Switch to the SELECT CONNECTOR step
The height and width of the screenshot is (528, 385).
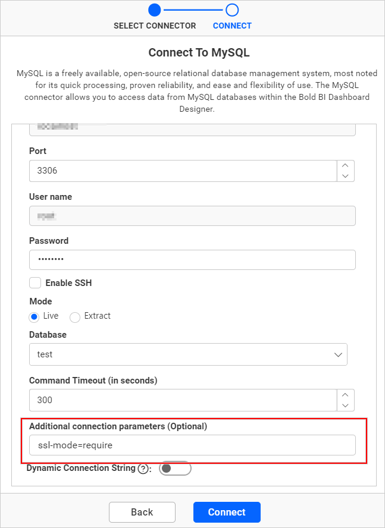(154, 26)
